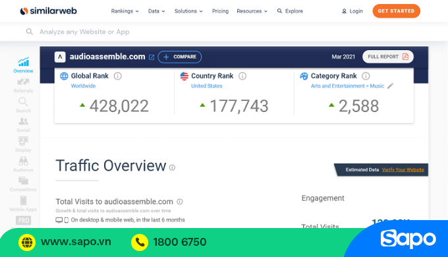Expand the Resources menu

[x=252, y=11]
